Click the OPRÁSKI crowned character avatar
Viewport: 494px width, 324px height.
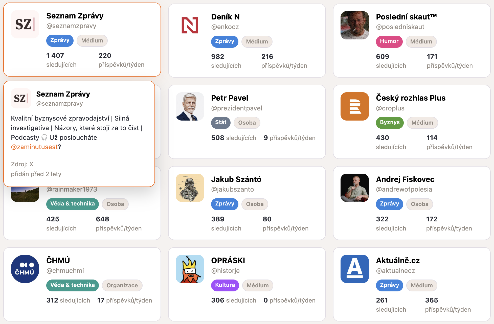pos(190,269)
